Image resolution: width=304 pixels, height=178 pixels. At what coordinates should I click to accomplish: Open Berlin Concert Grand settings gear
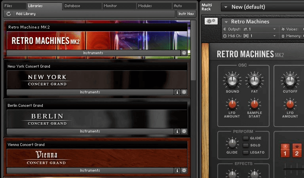pos(184,131)
